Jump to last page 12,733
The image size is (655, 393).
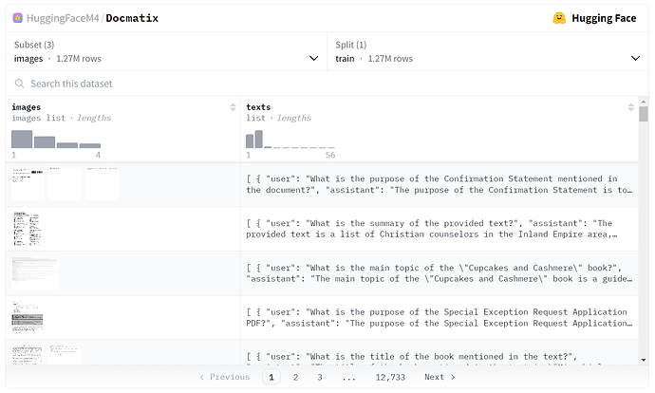(389, 377)
